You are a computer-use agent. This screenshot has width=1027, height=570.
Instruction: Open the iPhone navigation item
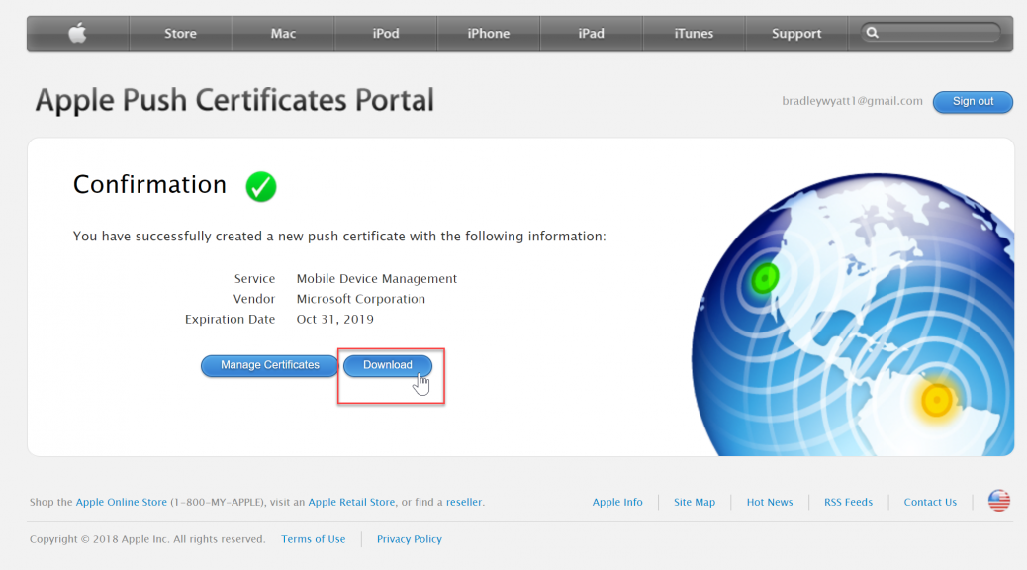[489, 34]
